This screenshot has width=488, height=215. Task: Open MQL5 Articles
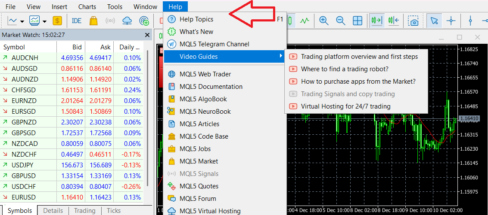[x=224, y=124]
